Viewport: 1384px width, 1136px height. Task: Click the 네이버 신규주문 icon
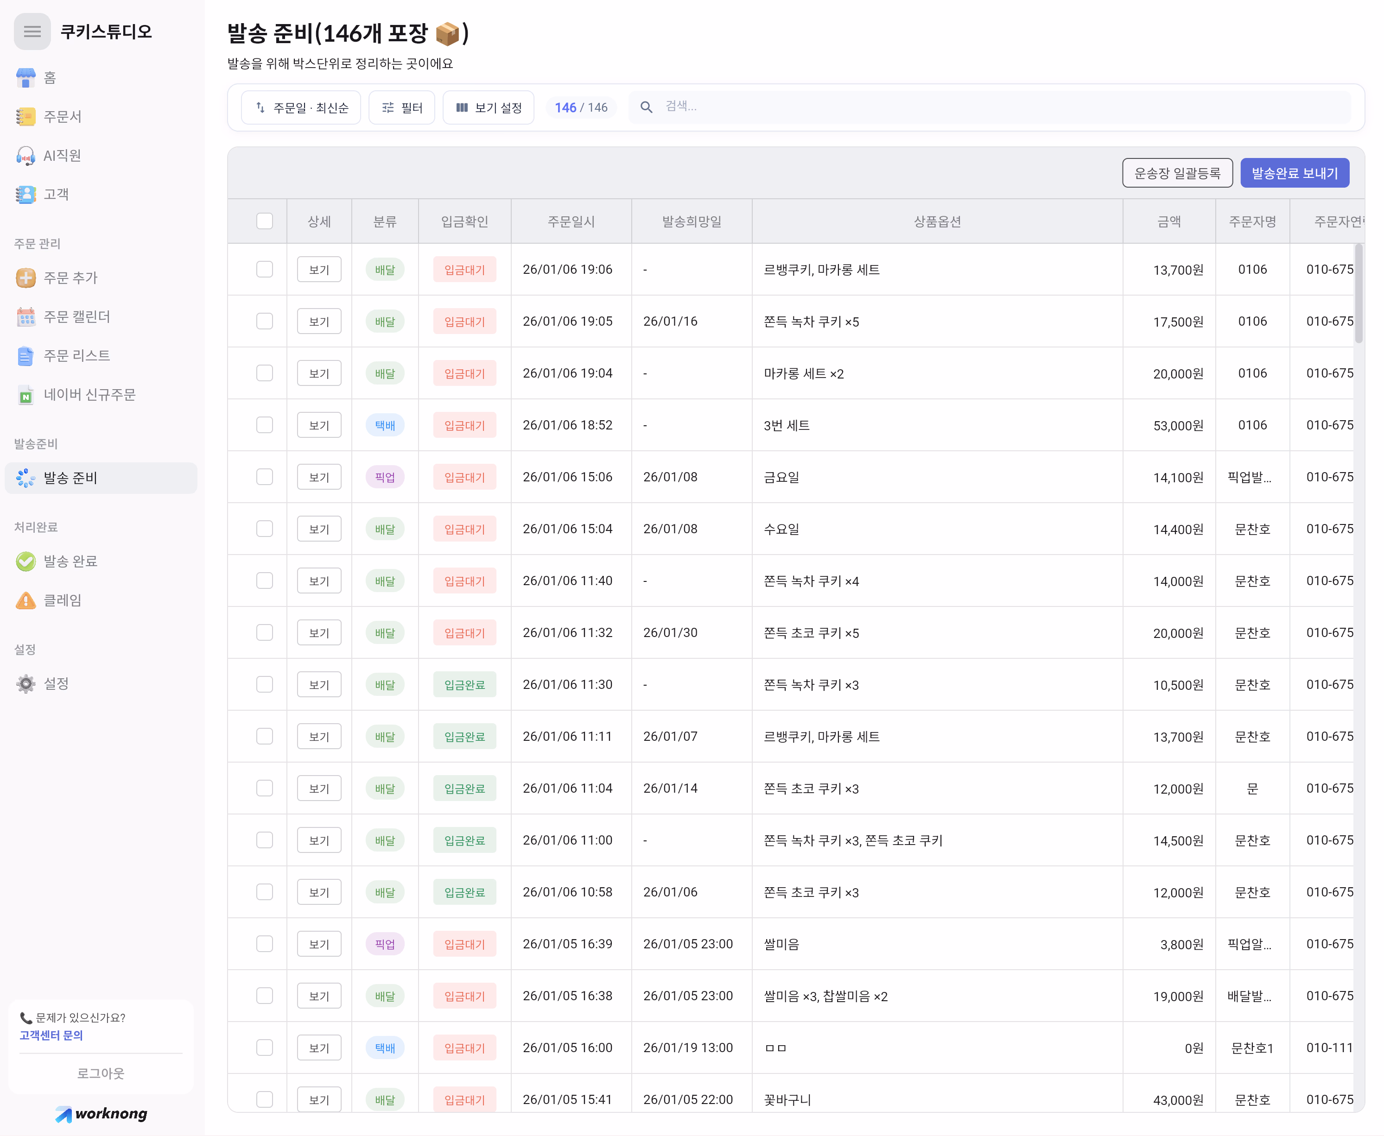(25, 395)
